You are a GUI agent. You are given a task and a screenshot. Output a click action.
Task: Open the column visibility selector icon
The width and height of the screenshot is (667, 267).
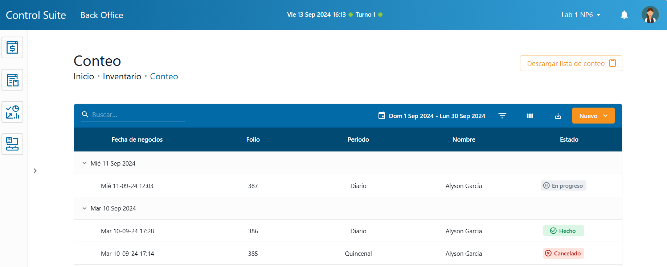point(530,116)
